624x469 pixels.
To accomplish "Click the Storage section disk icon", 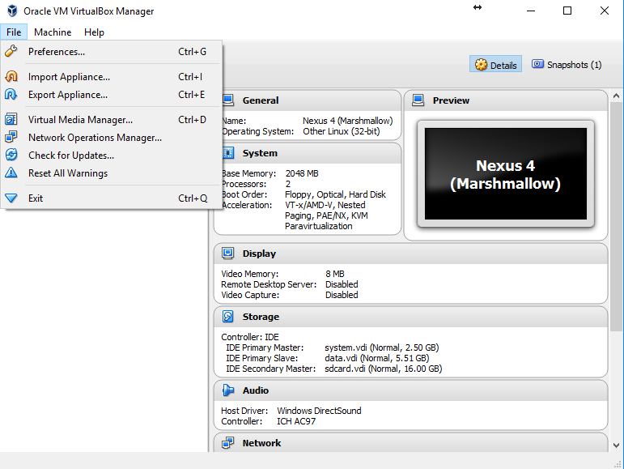I will [x=228, y=317].
